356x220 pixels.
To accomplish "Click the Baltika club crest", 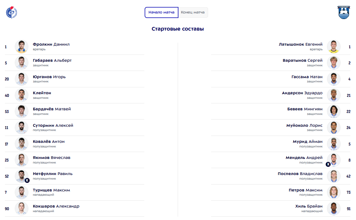I will (x=343, y=12).
